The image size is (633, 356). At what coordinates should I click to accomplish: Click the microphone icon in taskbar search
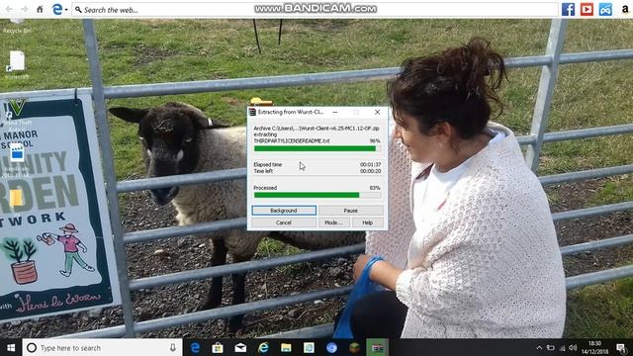[x=173, y=347]
